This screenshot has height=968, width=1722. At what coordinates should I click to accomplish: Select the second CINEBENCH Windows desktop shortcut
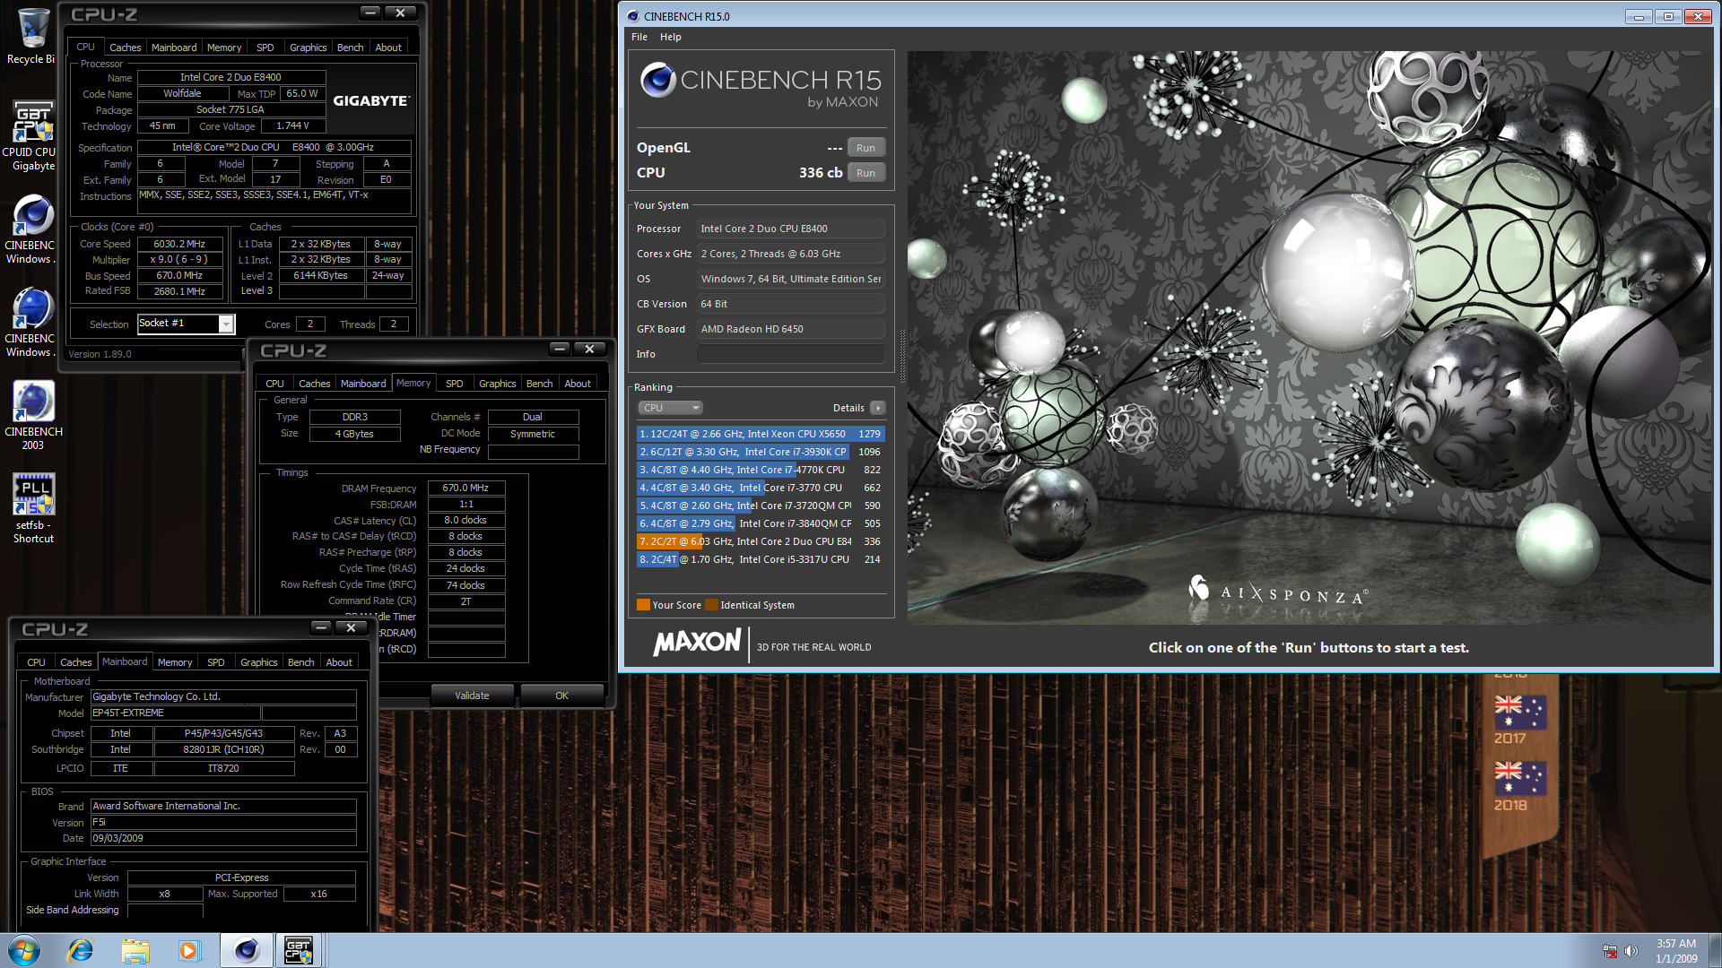tap(32, 324)
